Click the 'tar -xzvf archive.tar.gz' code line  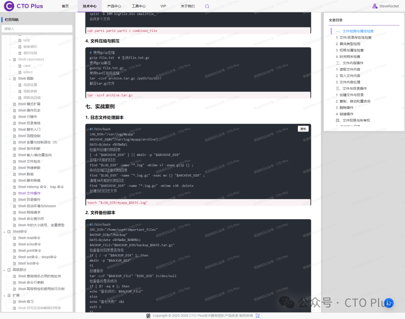point(110,95)
